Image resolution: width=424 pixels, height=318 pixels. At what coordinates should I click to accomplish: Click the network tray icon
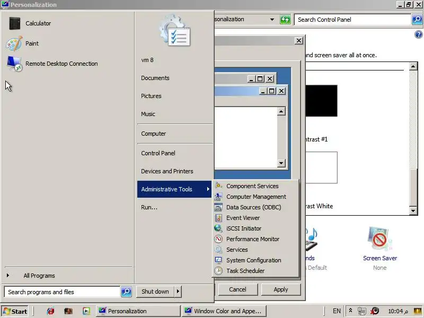(x=362, y=311)
